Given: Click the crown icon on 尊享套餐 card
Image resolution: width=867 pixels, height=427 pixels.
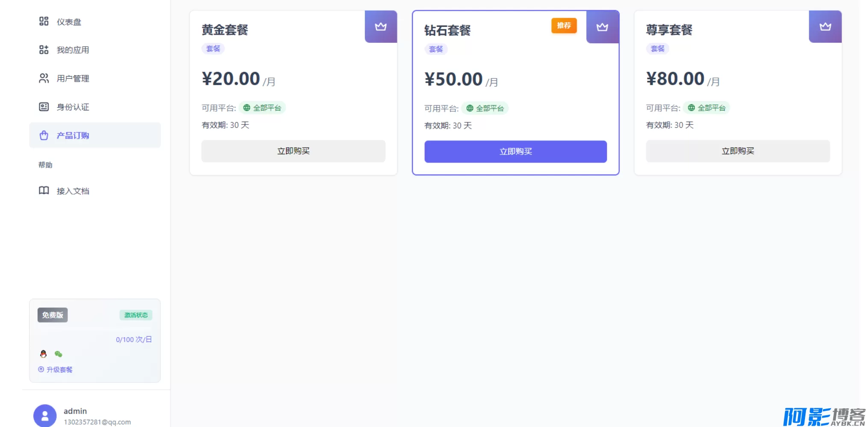Looking at the screenshot, I should click(x=825, y=27).
